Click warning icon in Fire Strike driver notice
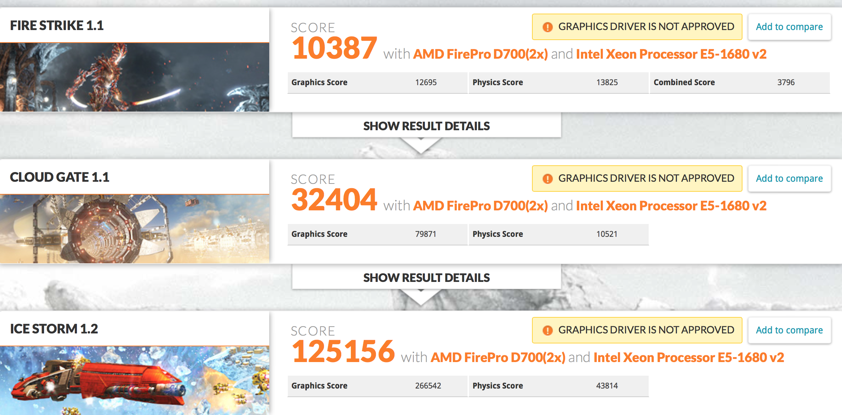This screenshot has width=842, height=415. tap(547, 27)
